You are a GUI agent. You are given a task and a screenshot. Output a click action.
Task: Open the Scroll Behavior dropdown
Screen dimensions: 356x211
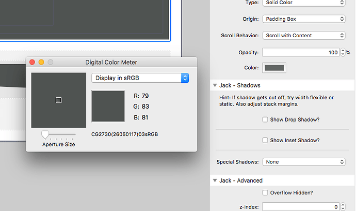tap(304, 36)
